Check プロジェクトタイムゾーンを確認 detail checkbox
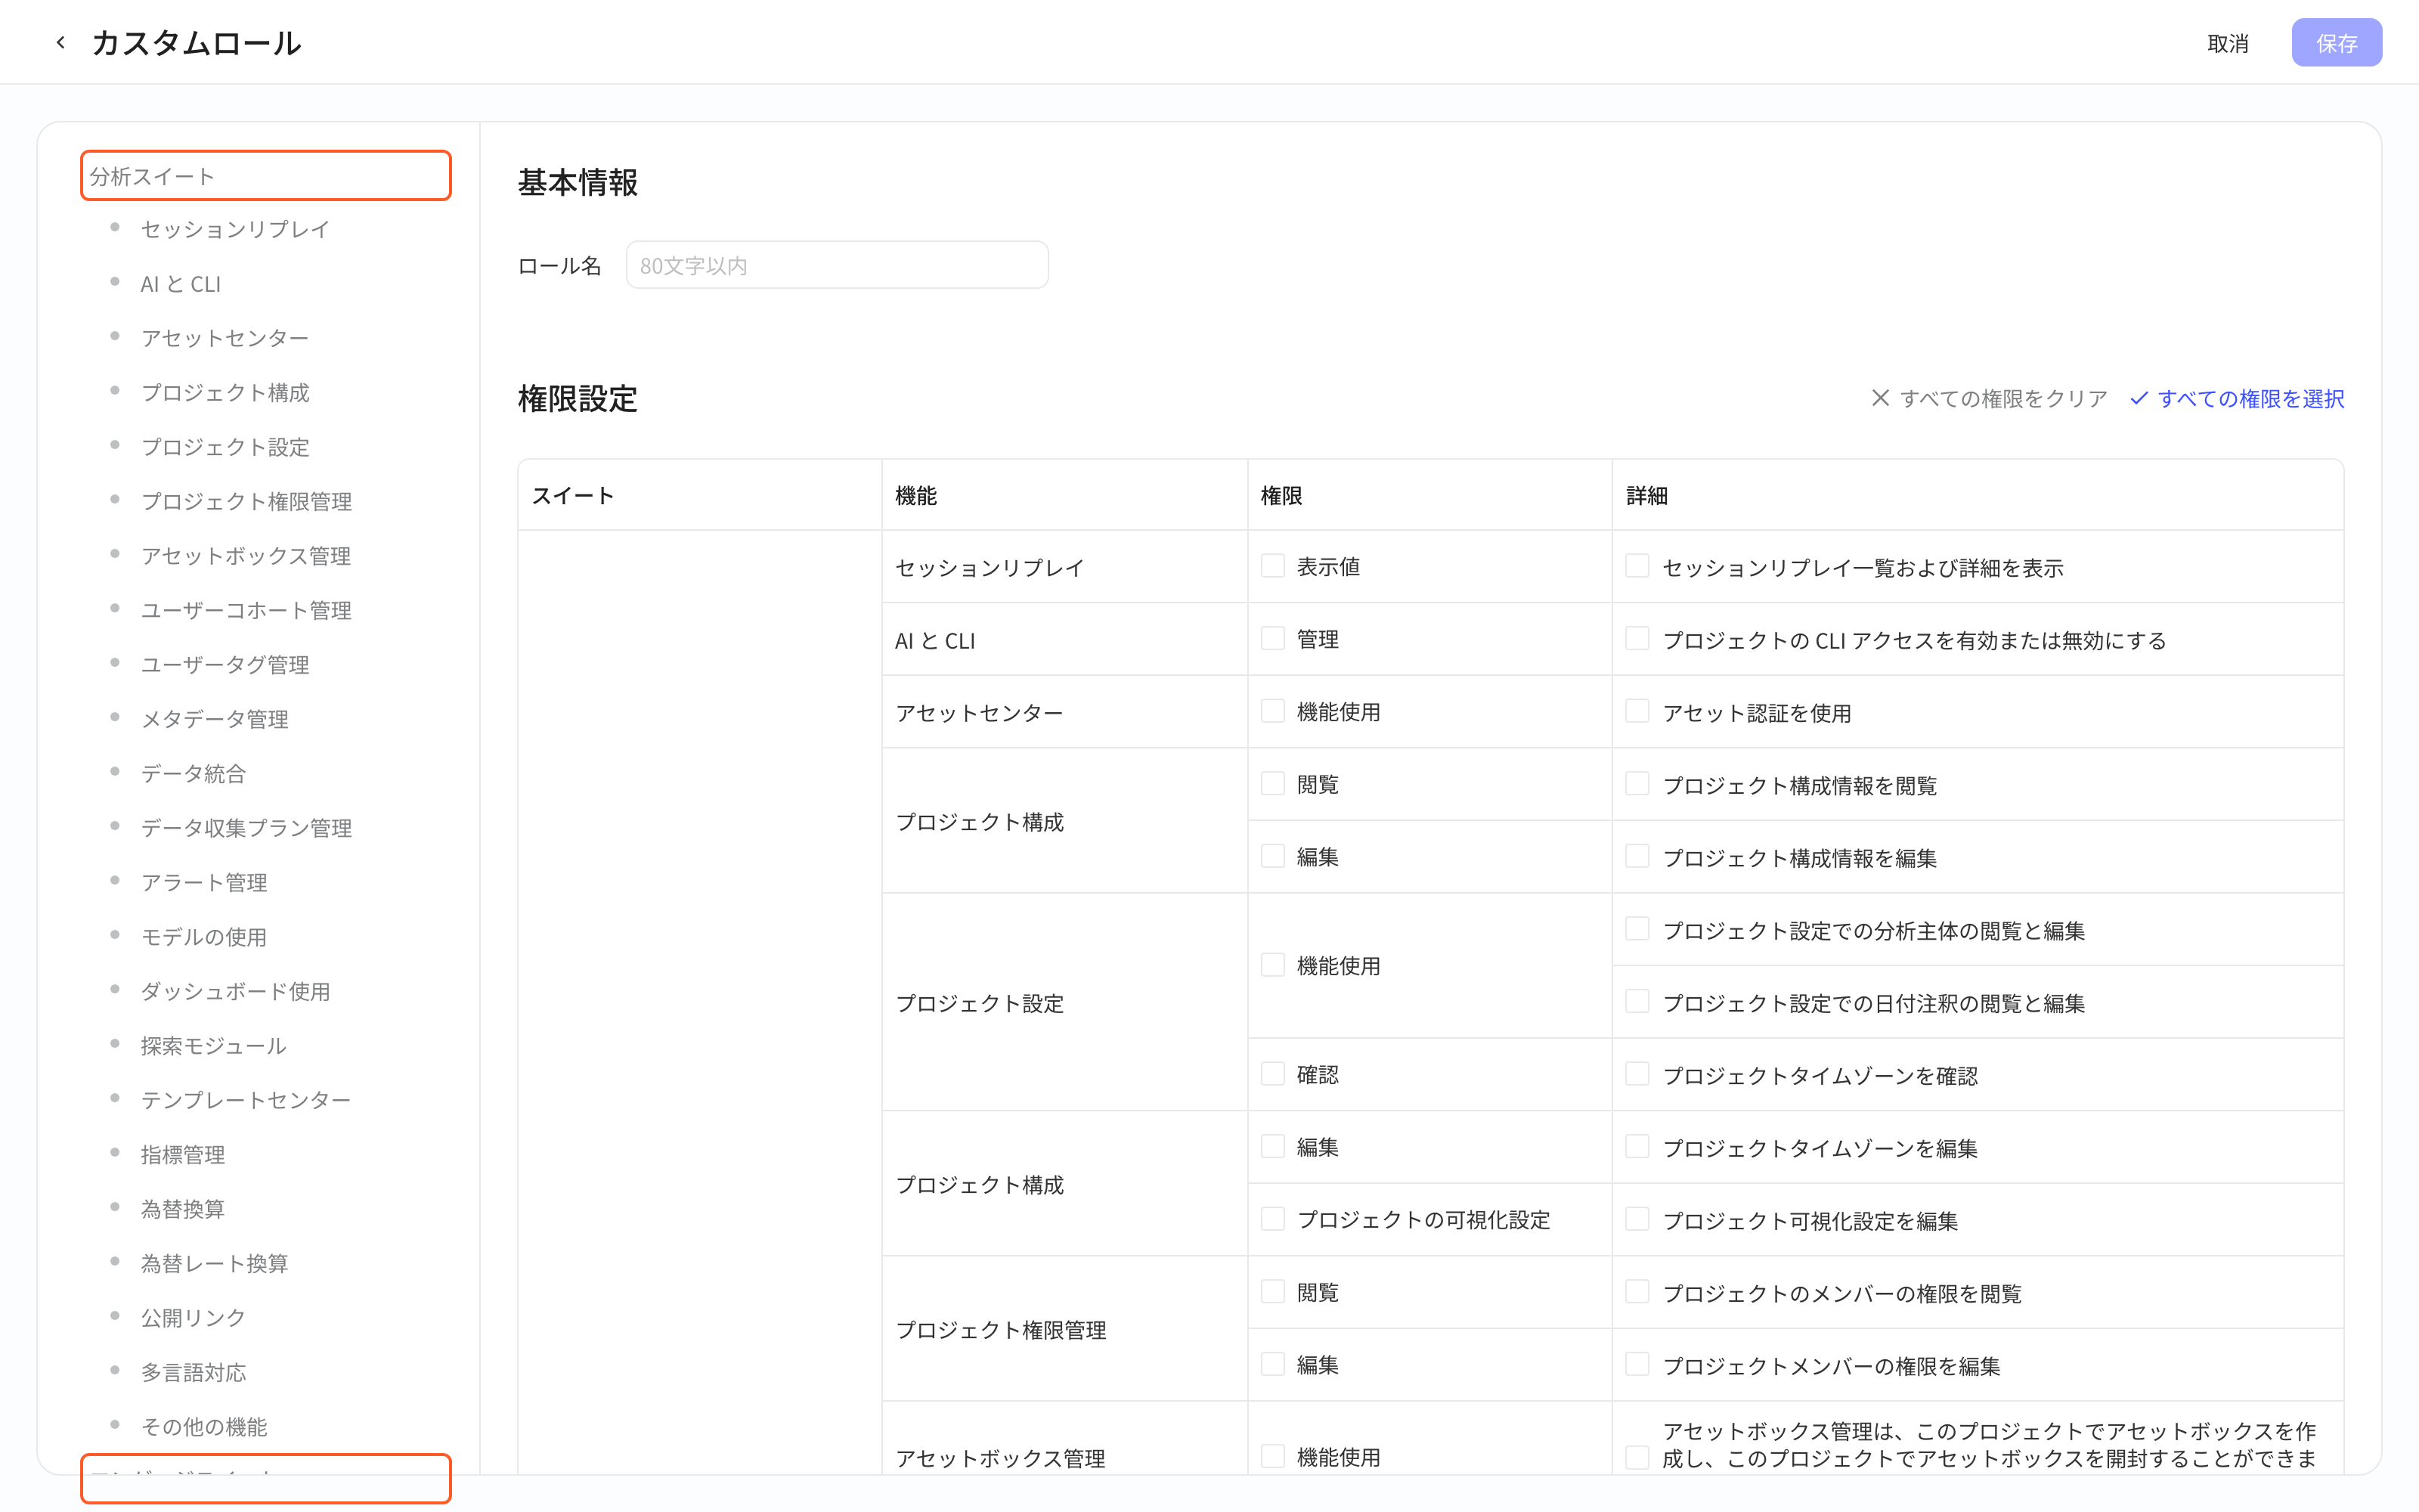 pos(1637,1074)
